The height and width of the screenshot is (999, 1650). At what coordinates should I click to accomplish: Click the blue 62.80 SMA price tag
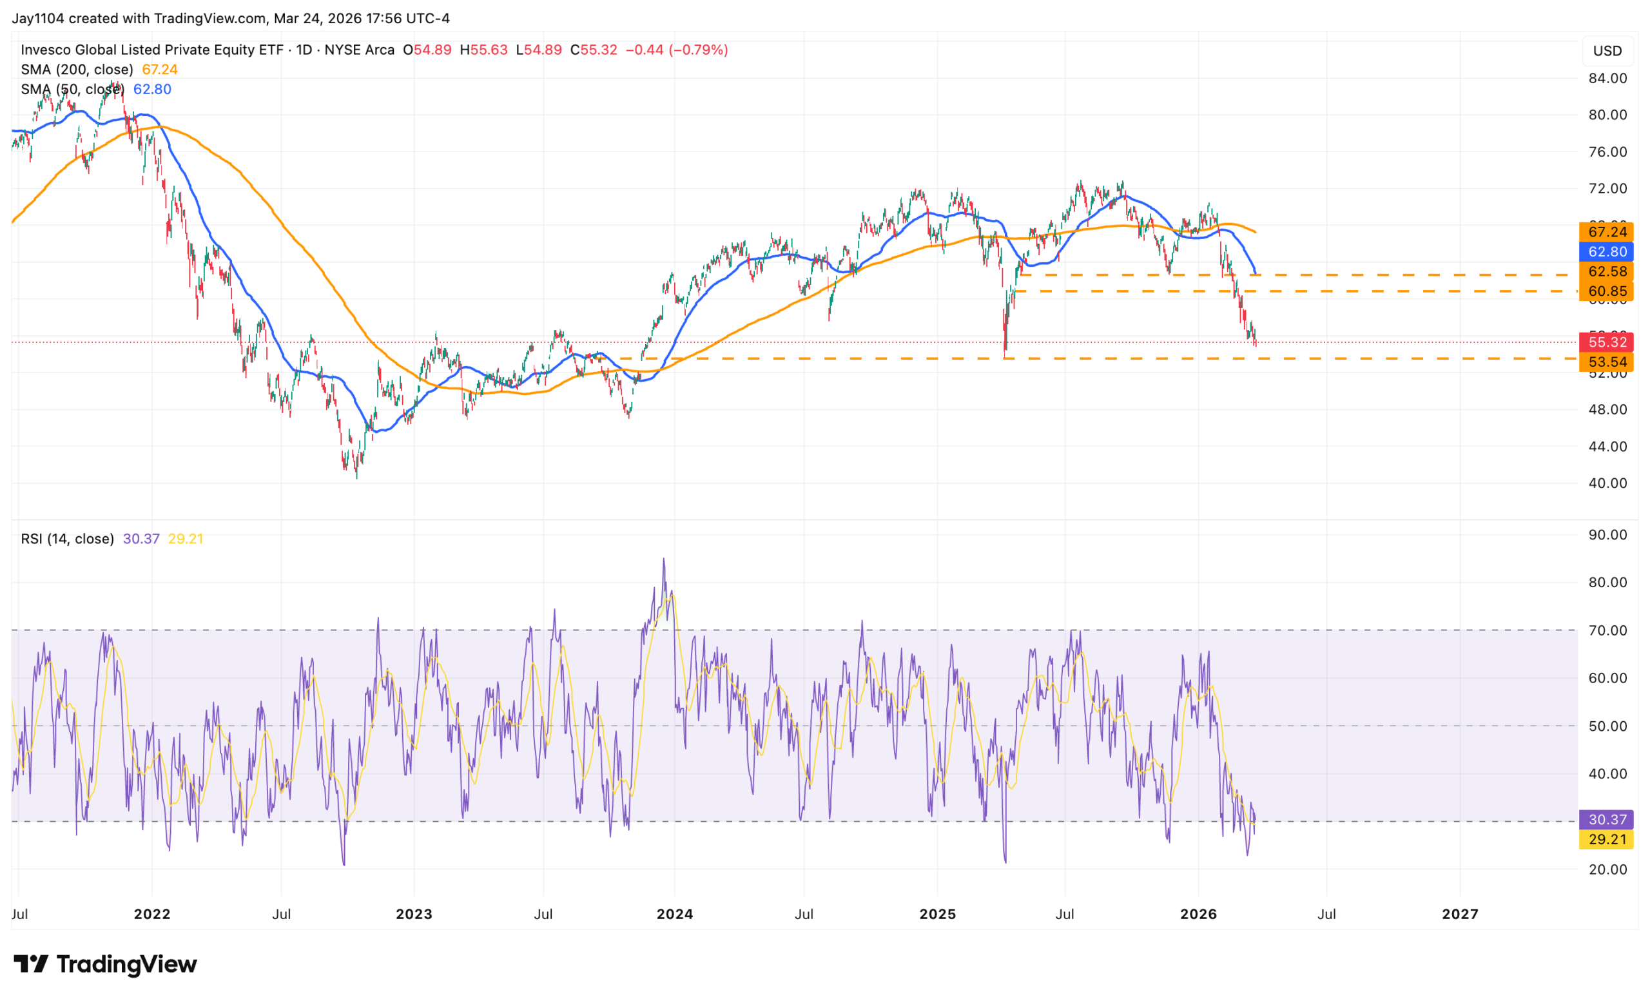[1606, 252]
